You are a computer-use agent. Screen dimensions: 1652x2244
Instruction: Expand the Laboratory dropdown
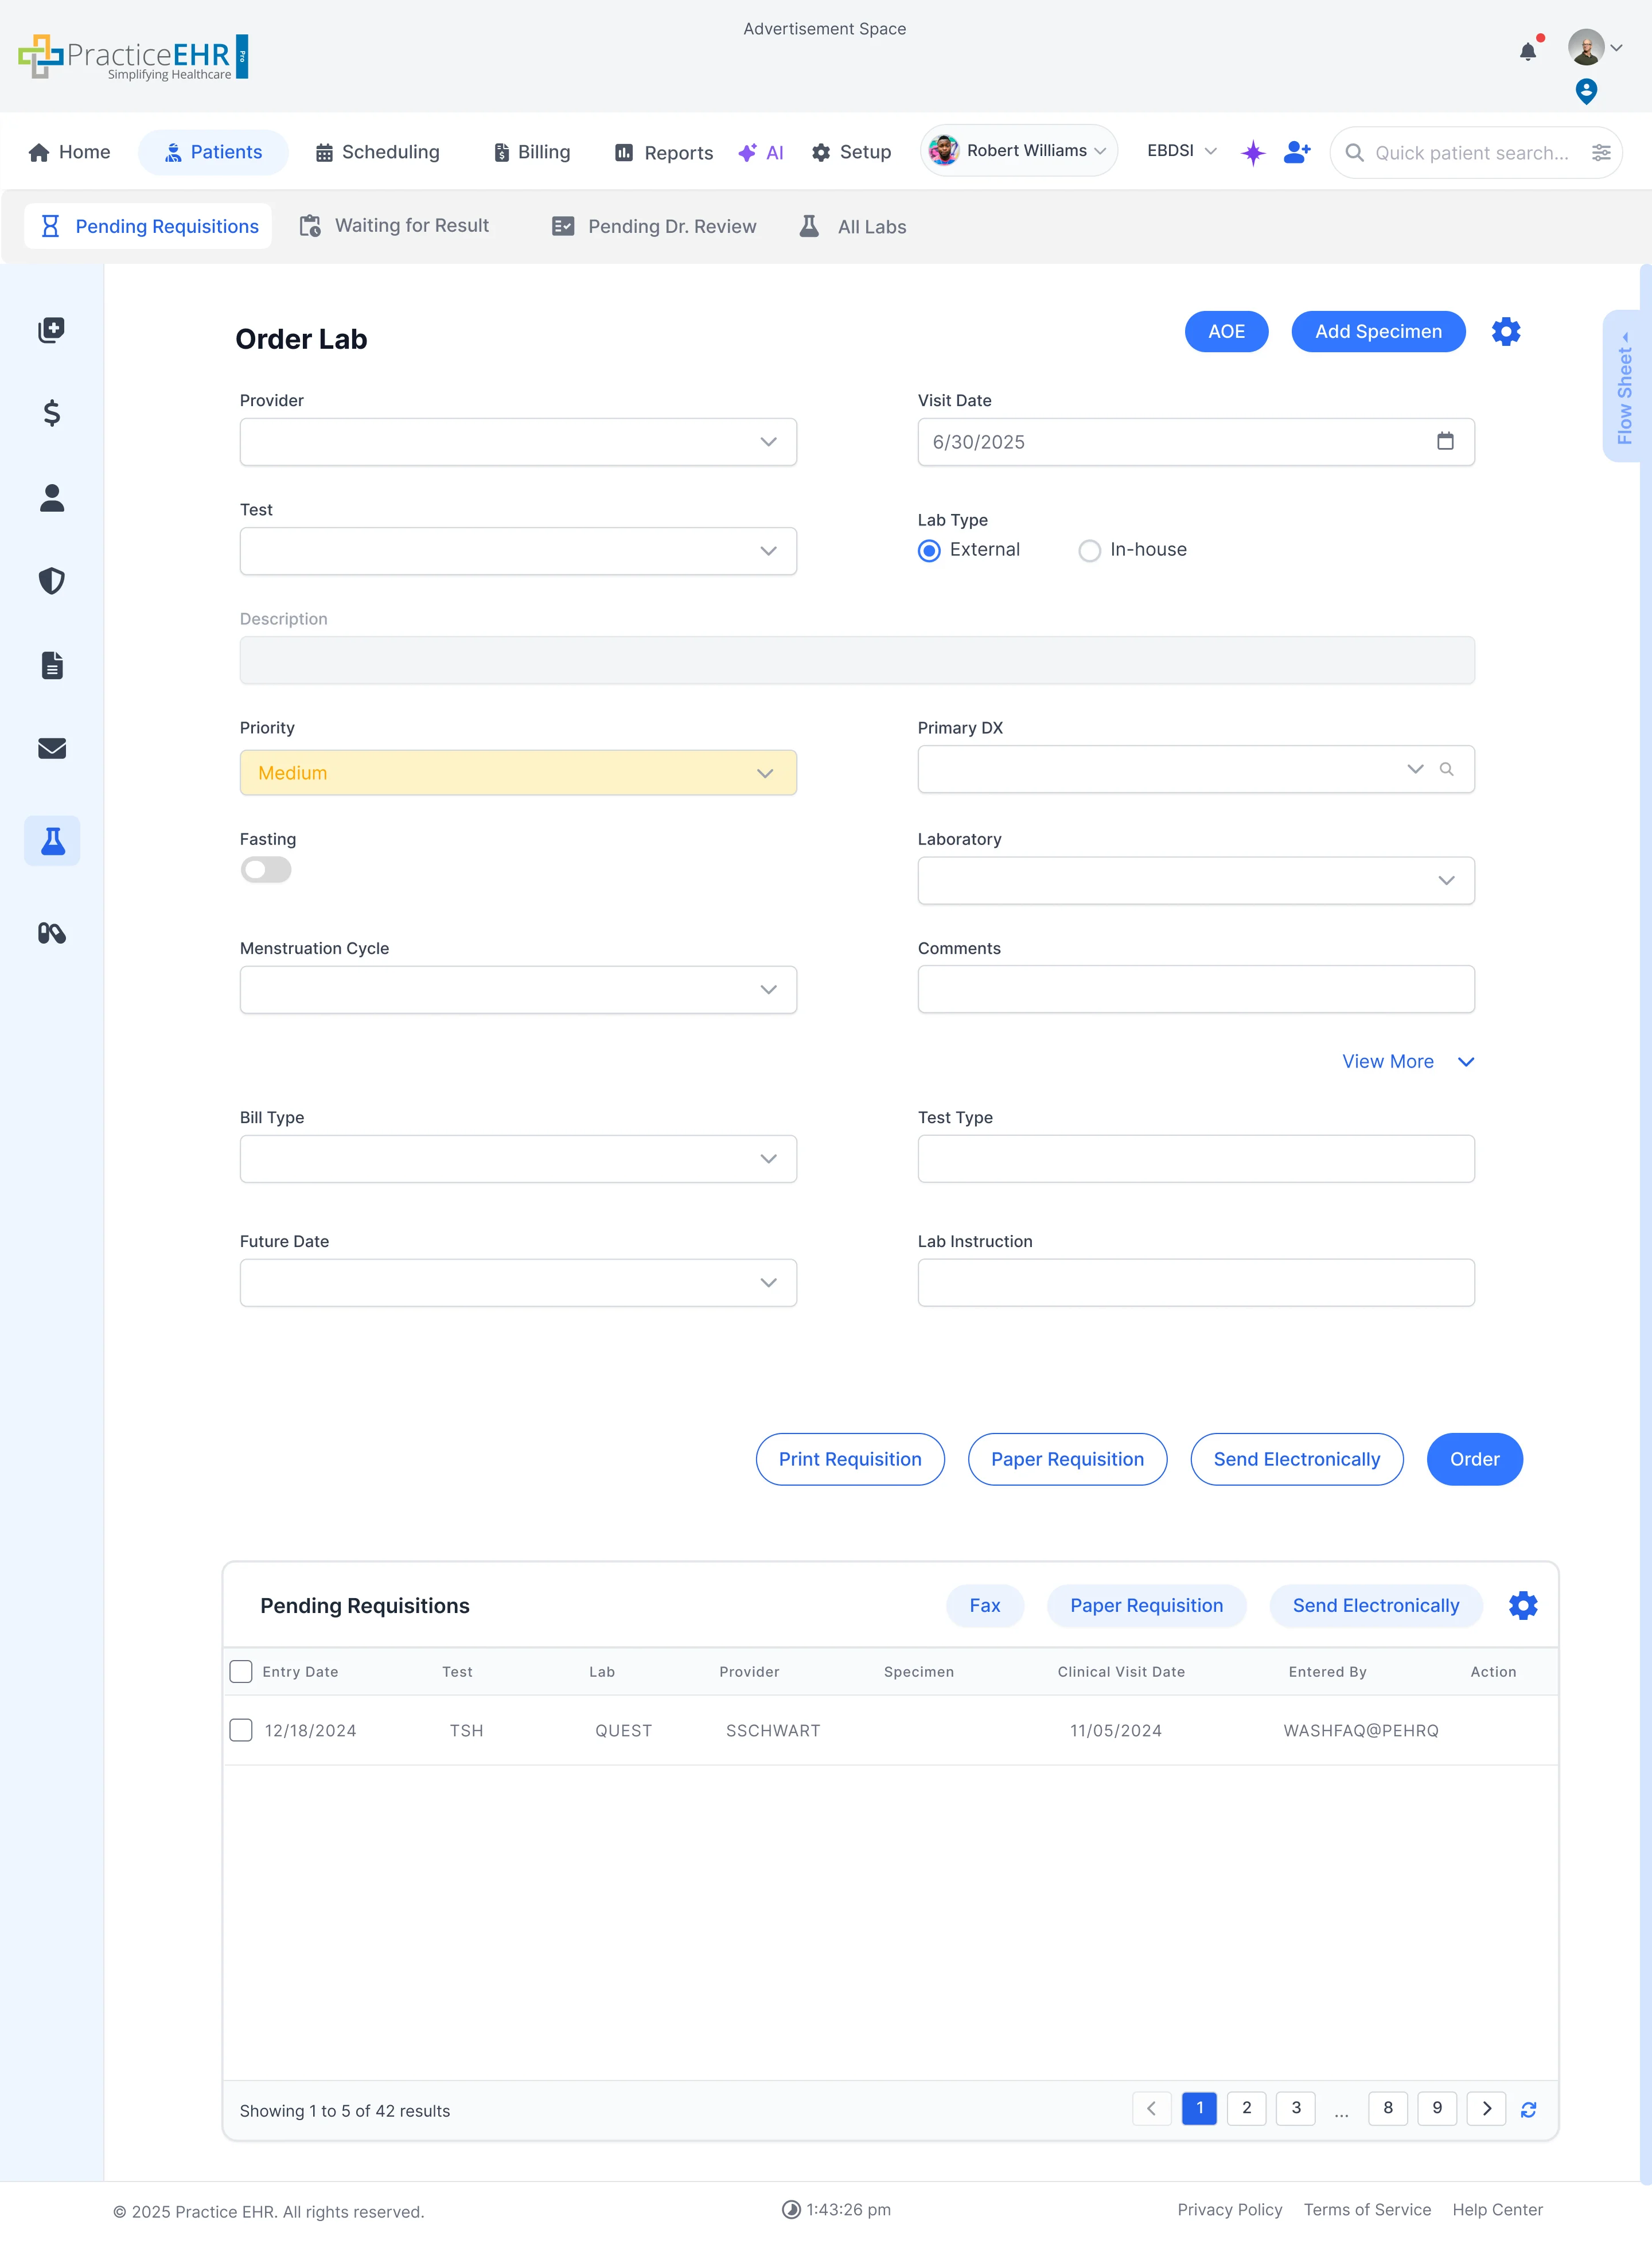click(1195, 880)
